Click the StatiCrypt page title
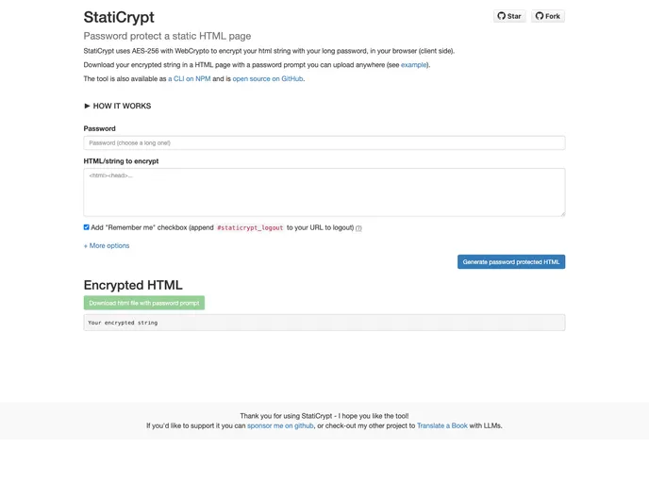Image resolution: width=649 pixels, height=483 pixels. point(119,17)
